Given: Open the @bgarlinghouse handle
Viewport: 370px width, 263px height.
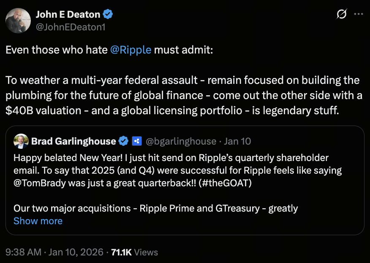Looking at the screenshot, I should [x=181, y=141].
